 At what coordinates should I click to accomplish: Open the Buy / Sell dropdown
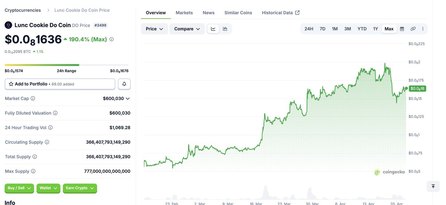pos(19,188)
